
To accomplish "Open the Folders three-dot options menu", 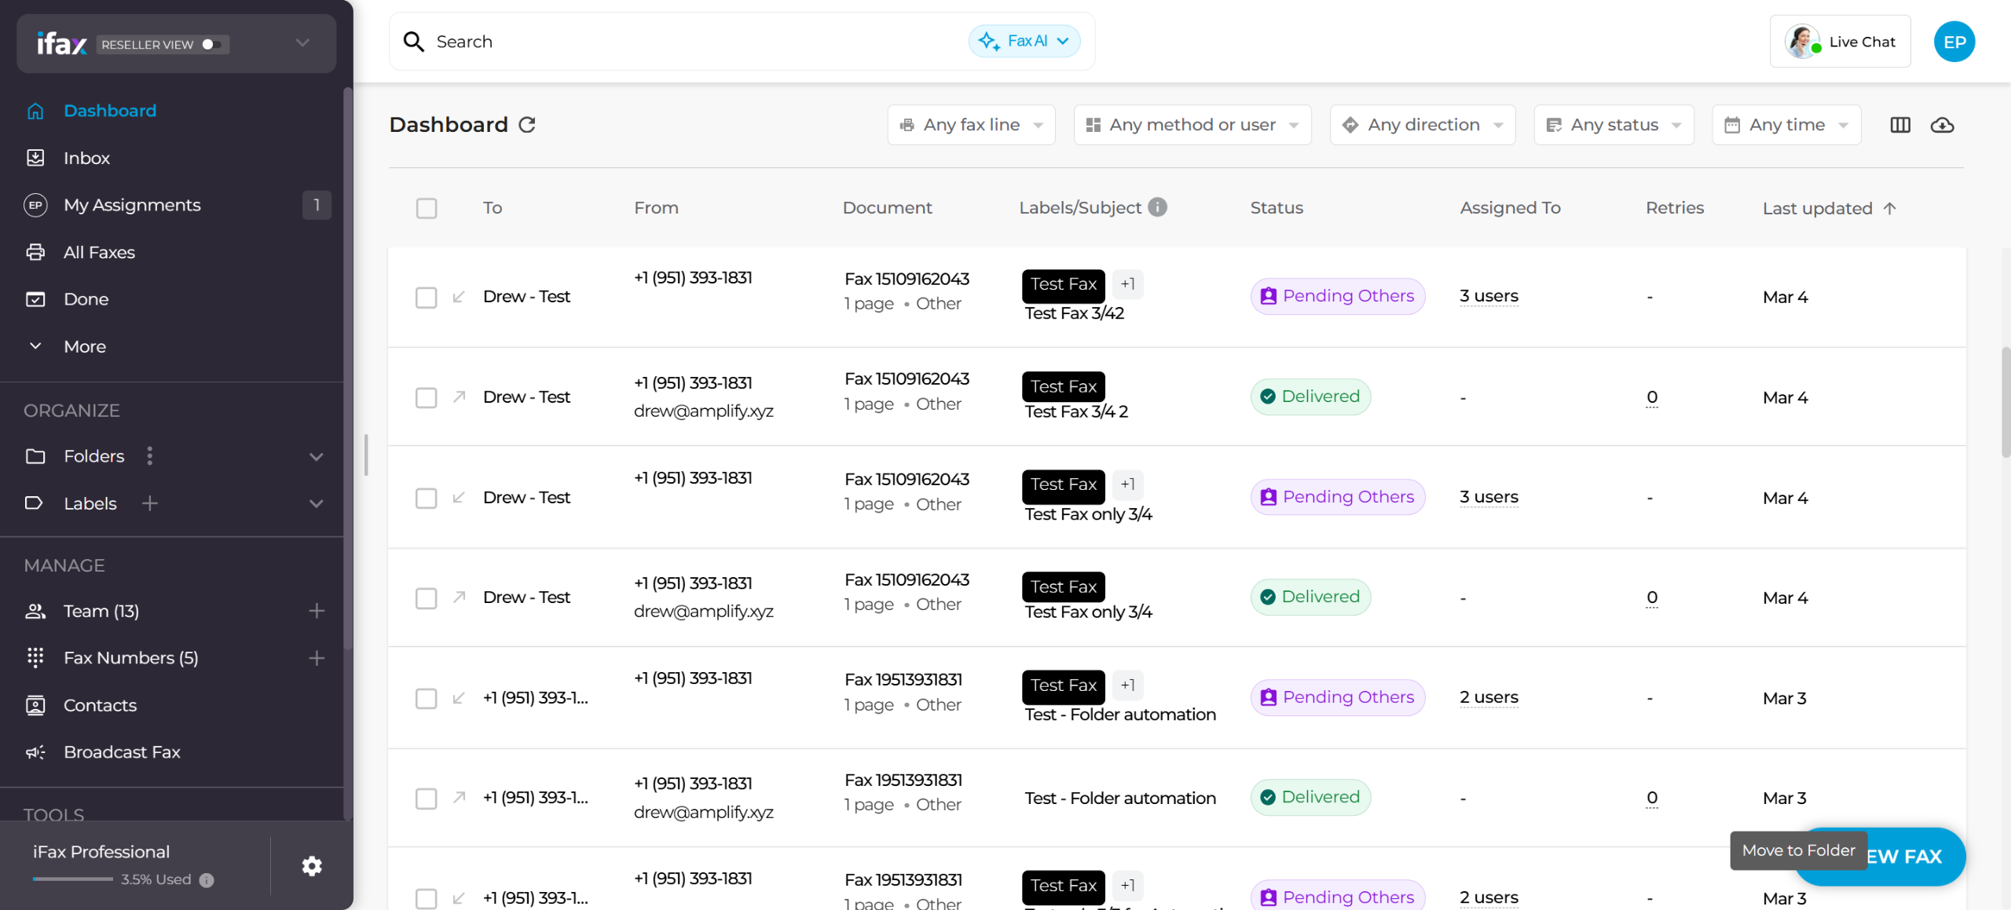I will (150, 456).
